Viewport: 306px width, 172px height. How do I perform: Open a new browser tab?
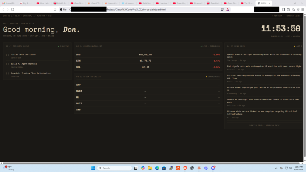[x=275, y=3]
